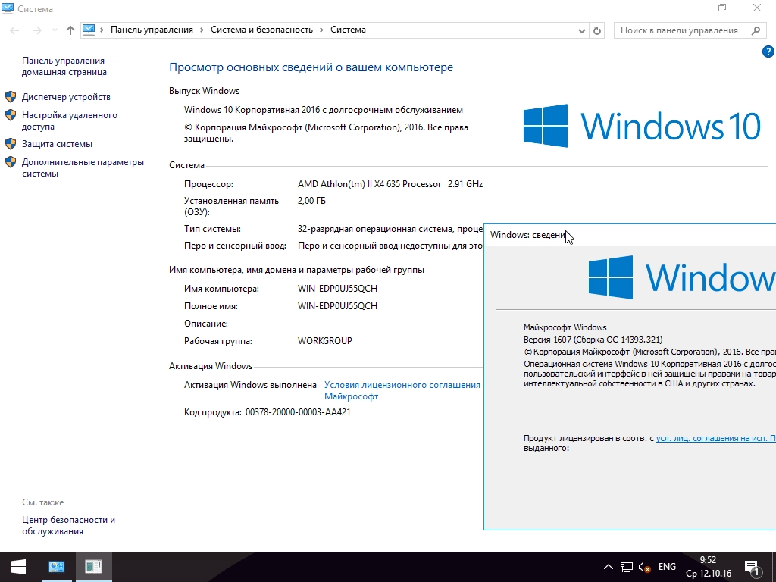Select version text 'Версия 1607 (Сборка ОС 14393.321)'

point(593,339)
